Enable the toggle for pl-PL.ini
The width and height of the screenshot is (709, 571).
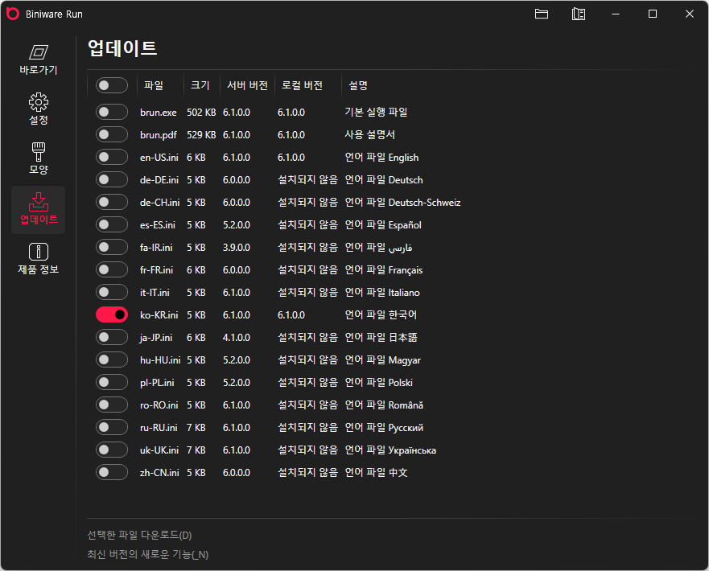tap(112, 383)
